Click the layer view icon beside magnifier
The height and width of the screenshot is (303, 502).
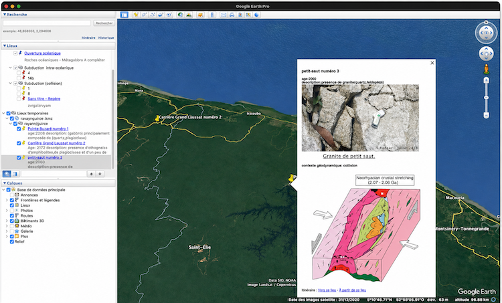15,174
